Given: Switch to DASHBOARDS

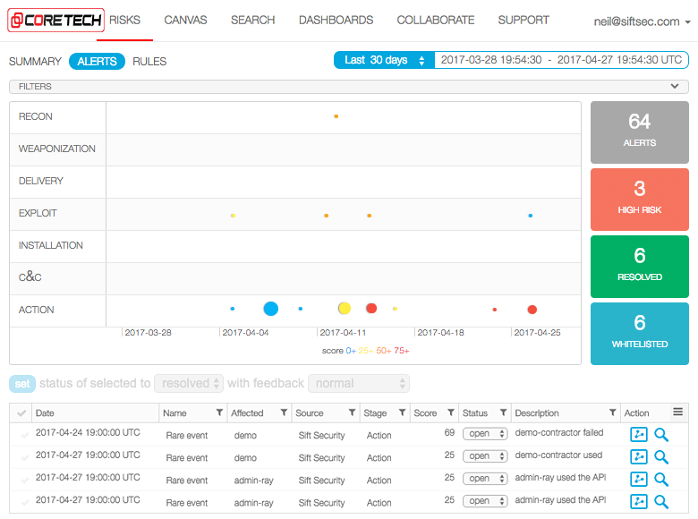Looking at the screenshot, I should [336, 20].
